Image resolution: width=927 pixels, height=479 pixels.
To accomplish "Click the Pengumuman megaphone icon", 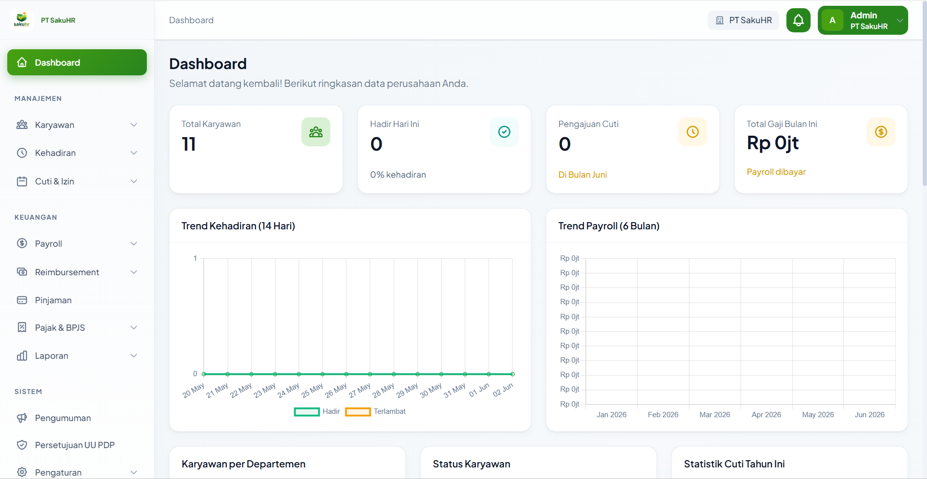I will click(x=22, y=418).
